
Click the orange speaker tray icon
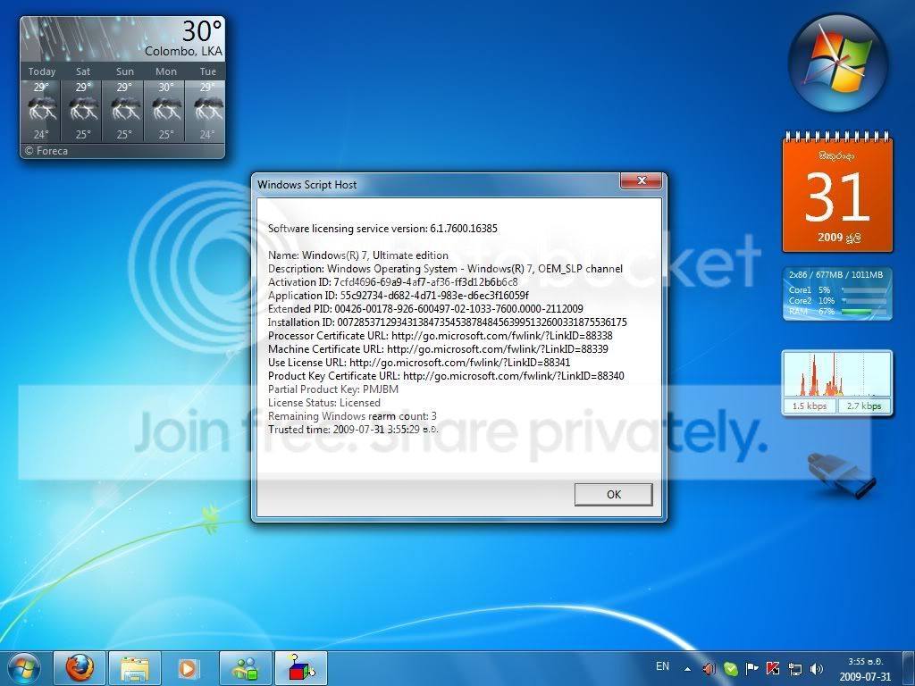click(x=709, y=669)
